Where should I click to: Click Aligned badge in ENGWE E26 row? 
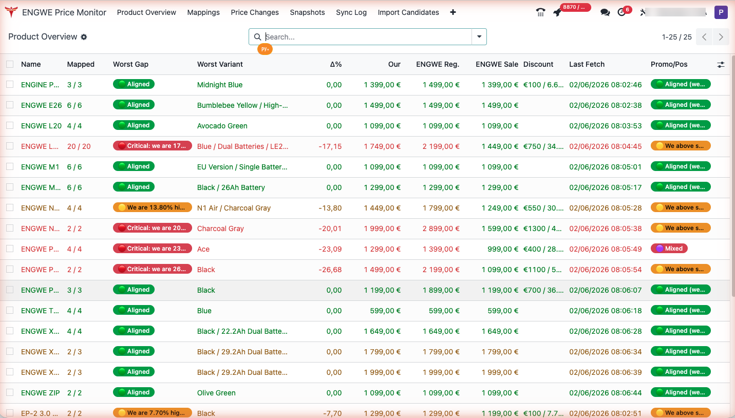click(134, 105)
